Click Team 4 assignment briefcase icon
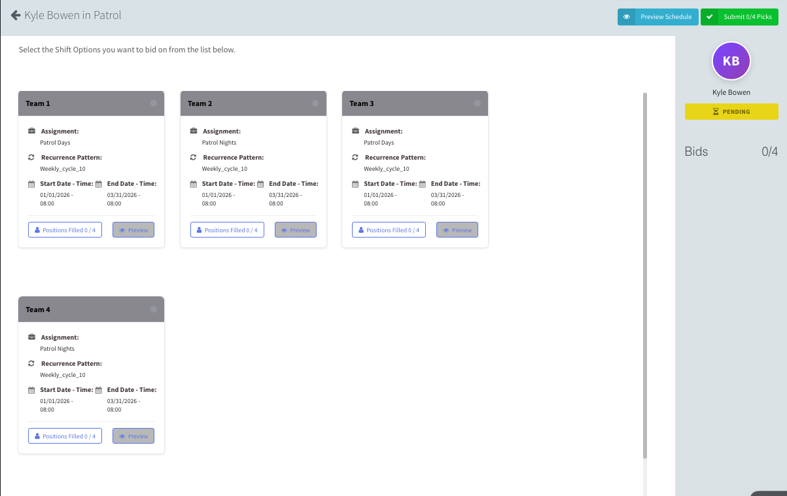Screen dimensions: 787x496 tap(31, 337)
